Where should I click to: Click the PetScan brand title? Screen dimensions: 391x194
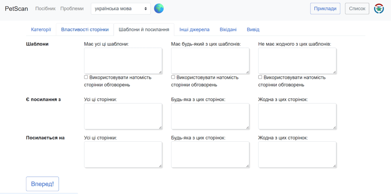tap(16, 8)
